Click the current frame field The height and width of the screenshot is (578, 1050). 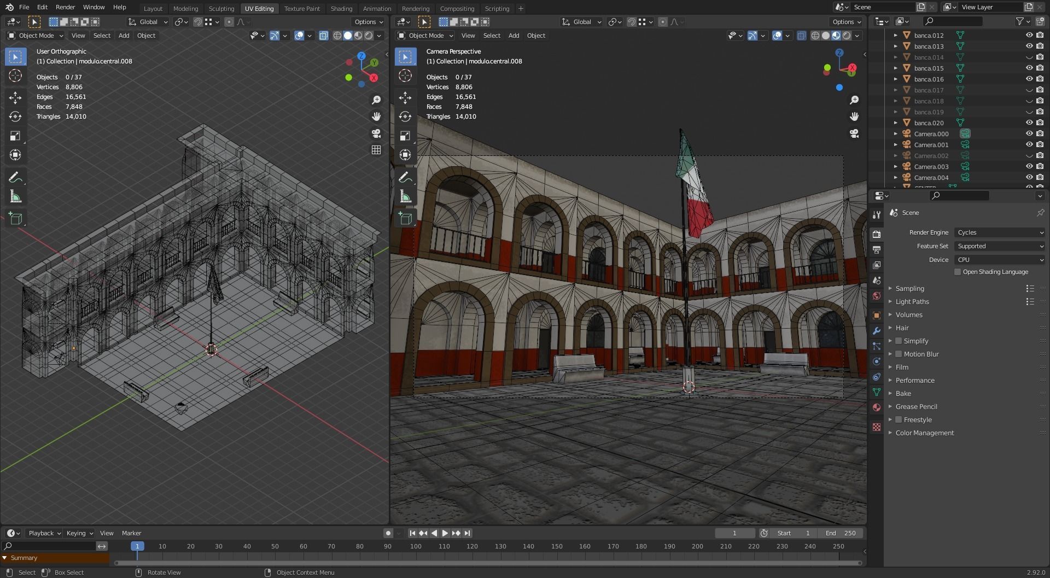coord(734,533)
